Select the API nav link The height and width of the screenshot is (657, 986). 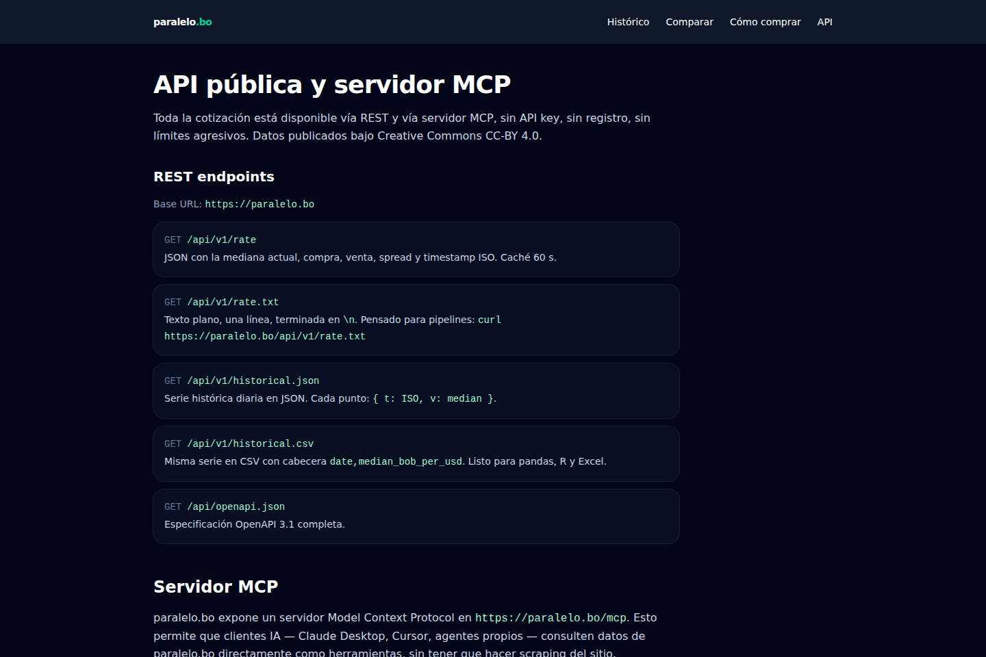coord(824,22)
